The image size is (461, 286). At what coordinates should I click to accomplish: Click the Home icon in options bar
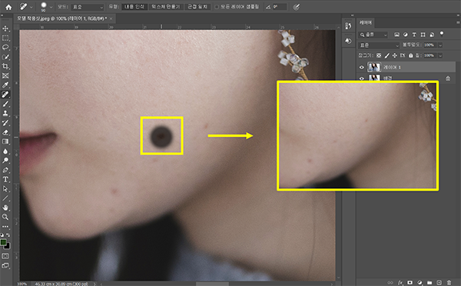[x=8, y=7]
